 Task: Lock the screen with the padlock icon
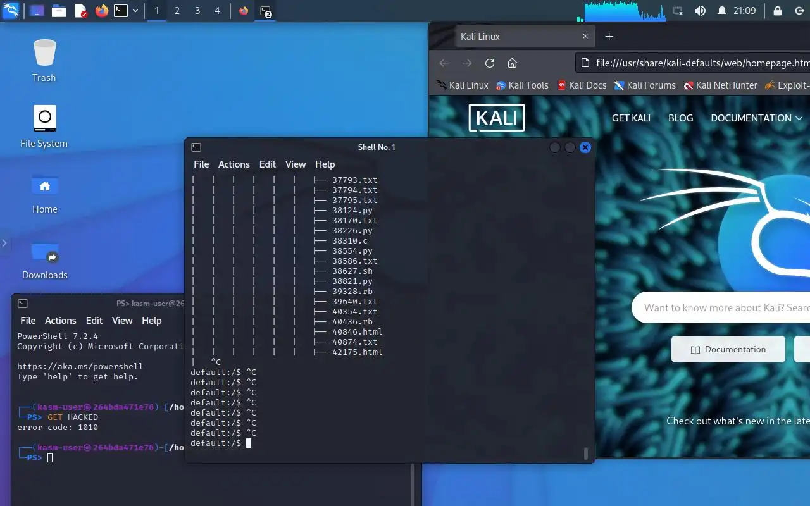pyautogui.click(x=778, y=11)
